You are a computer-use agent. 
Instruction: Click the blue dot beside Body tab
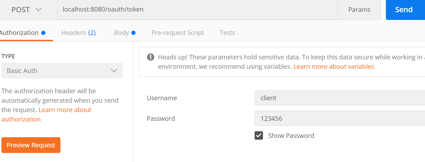tap(133, 33)
